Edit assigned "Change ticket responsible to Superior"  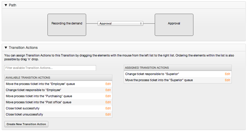click(x=227, y=74)
